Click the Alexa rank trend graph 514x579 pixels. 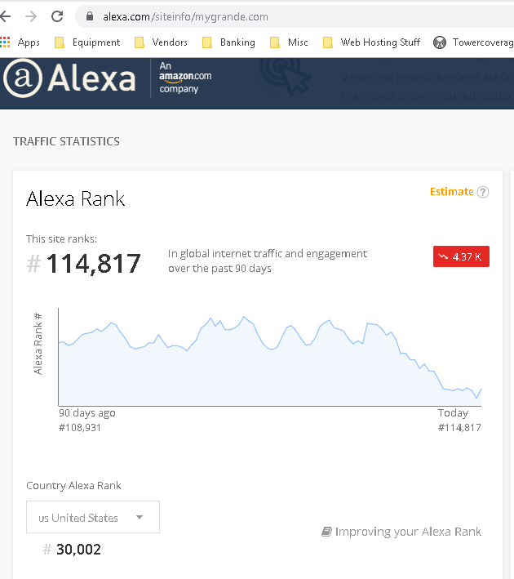(270, 358)
